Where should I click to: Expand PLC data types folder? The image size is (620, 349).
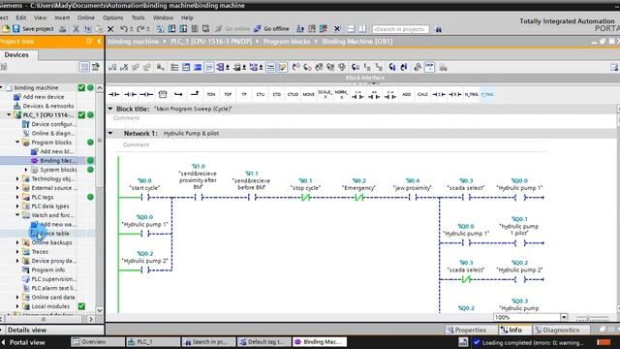17,206
